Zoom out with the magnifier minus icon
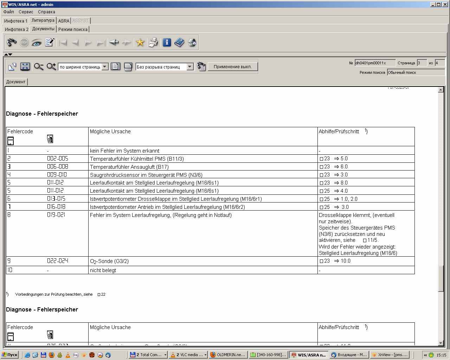 [39, 66]
